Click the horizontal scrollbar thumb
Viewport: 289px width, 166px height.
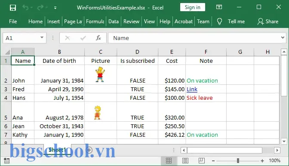coord(224,151)
